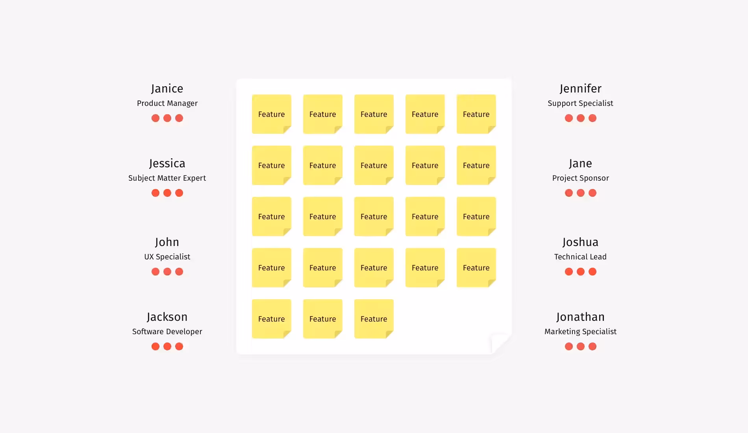The height and width of the screenshot is (433, 748).
Task: Select the Jennifer name heading
Action: click(x=581, y=89)
